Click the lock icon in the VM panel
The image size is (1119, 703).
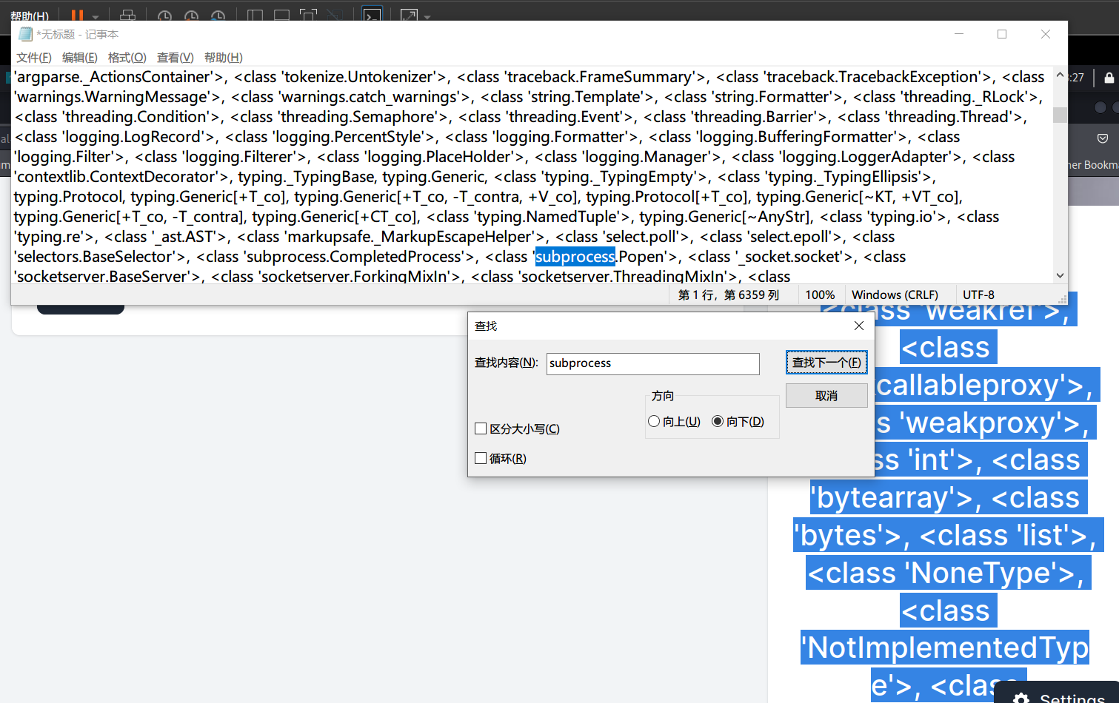point(1109,78)
